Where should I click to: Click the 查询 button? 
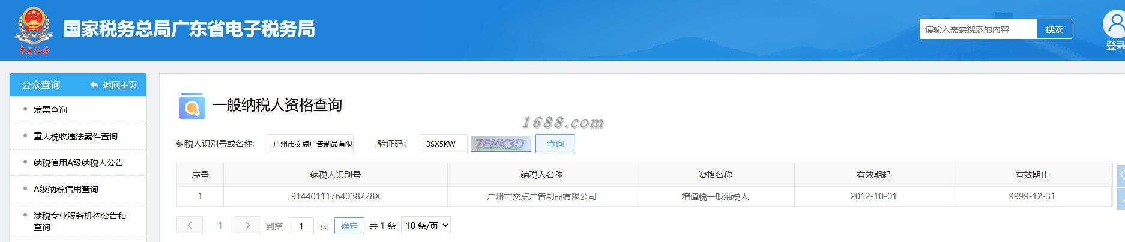tap(555, 144)
